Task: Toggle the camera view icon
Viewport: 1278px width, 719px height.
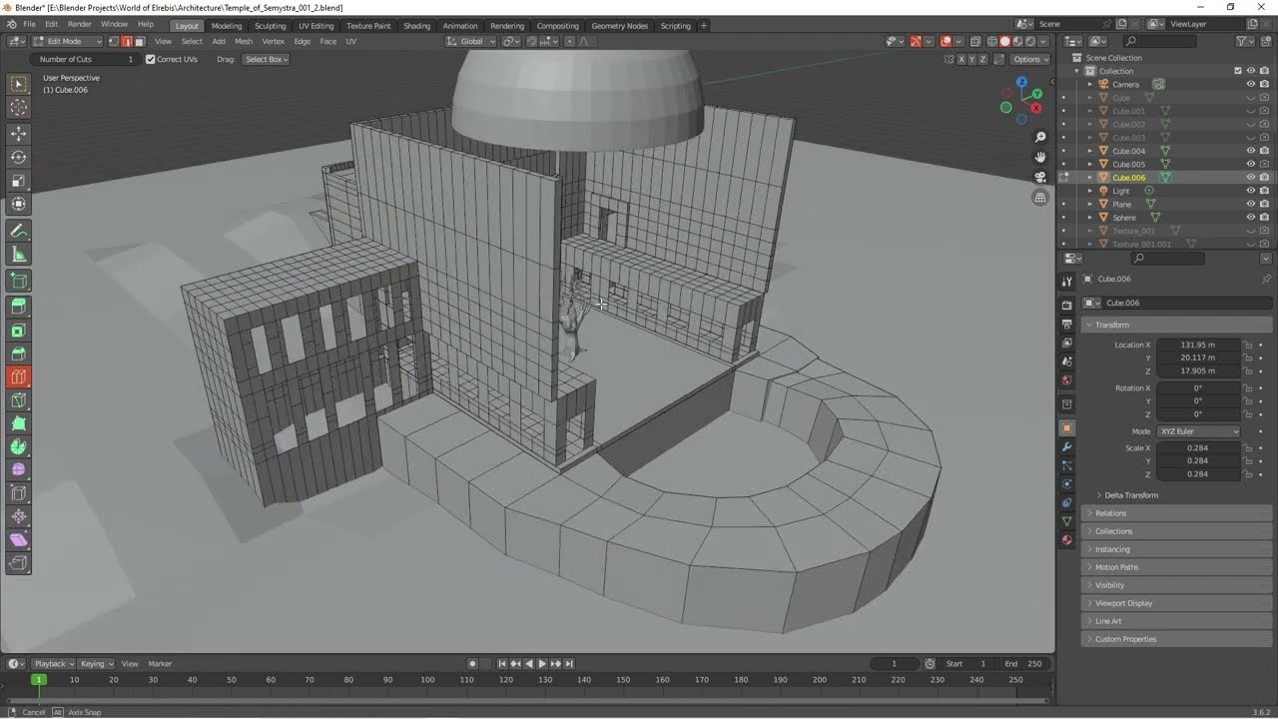Action: [x=1040, y=177]
